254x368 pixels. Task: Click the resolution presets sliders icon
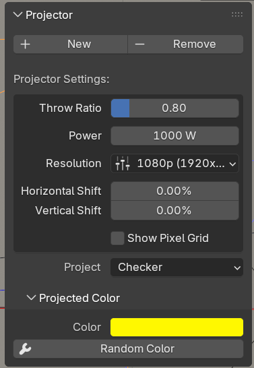tap(123, 163)
